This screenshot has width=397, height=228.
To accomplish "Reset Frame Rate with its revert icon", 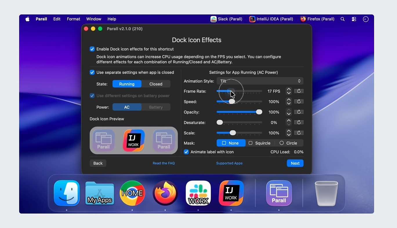I will coord(299,91).
